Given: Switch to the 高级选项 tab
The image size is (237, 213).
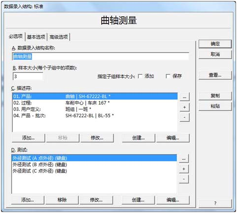Looking at the screenshot, I should [59, 37].
